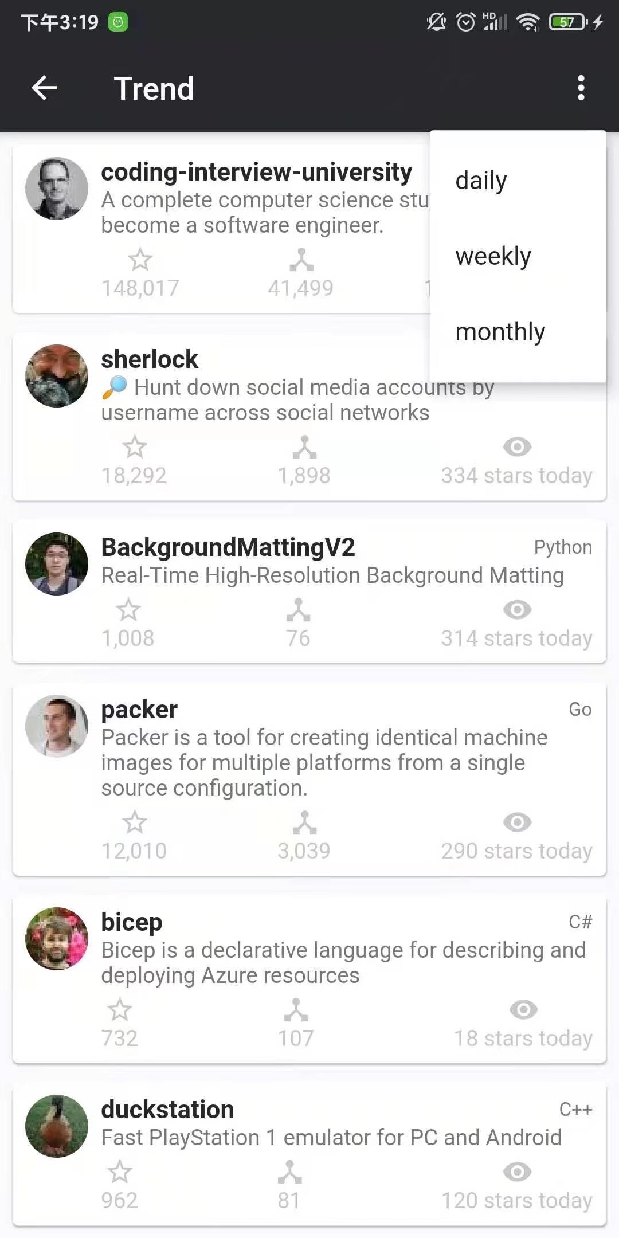Open the coding-interview-university repository title

(x=256, y=172)
